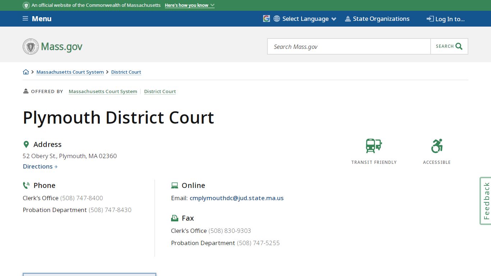Click the Menu label in header
Image resolution: width=491 pixels, height=276 pixels.
click(x=42, y=19)
